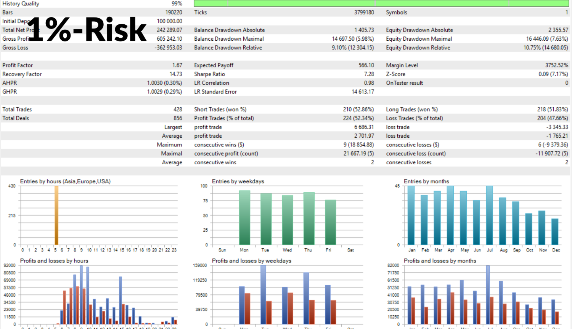
Task: Select the Total Trades value 428
Action: [178, 109]
